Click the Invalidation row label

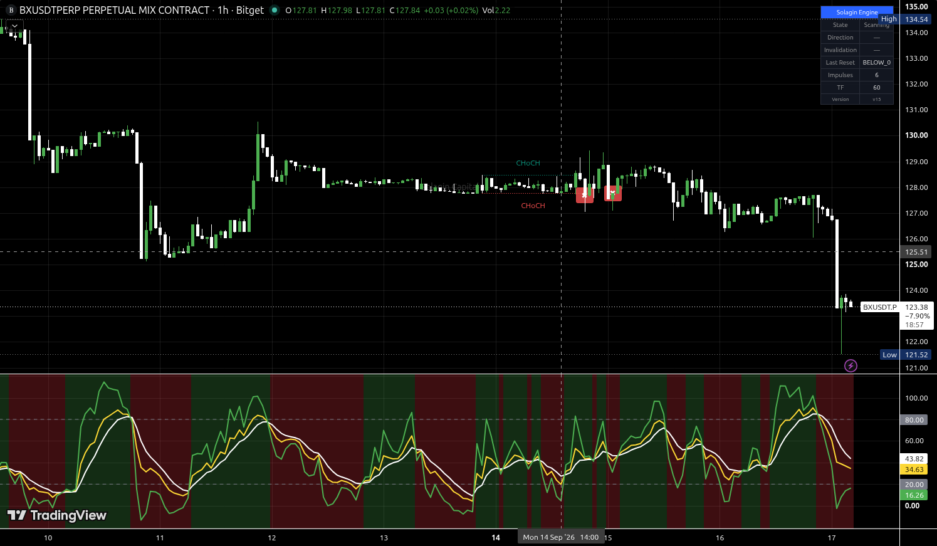pyautogui.click(x=840, y=50)
